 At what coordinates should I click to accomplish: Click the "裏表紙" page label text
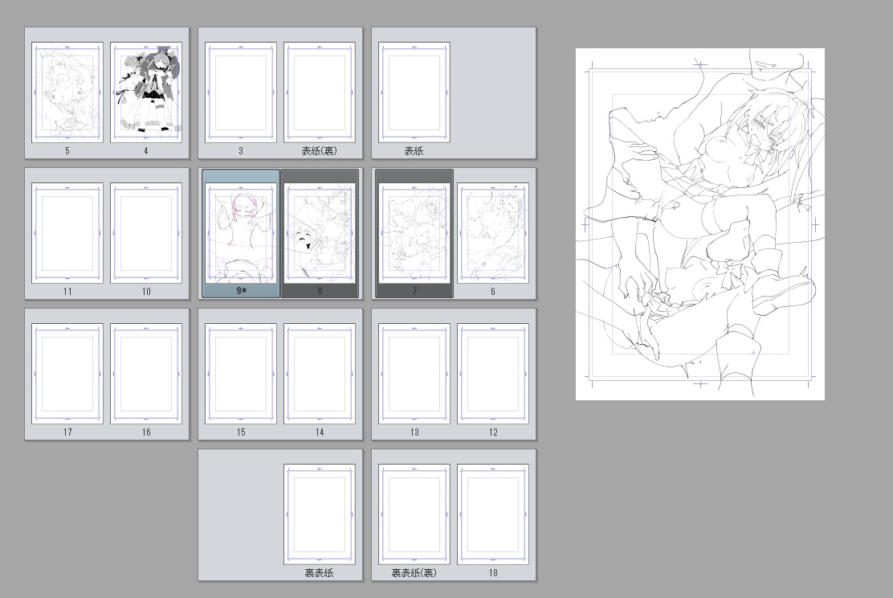(320, 573)
